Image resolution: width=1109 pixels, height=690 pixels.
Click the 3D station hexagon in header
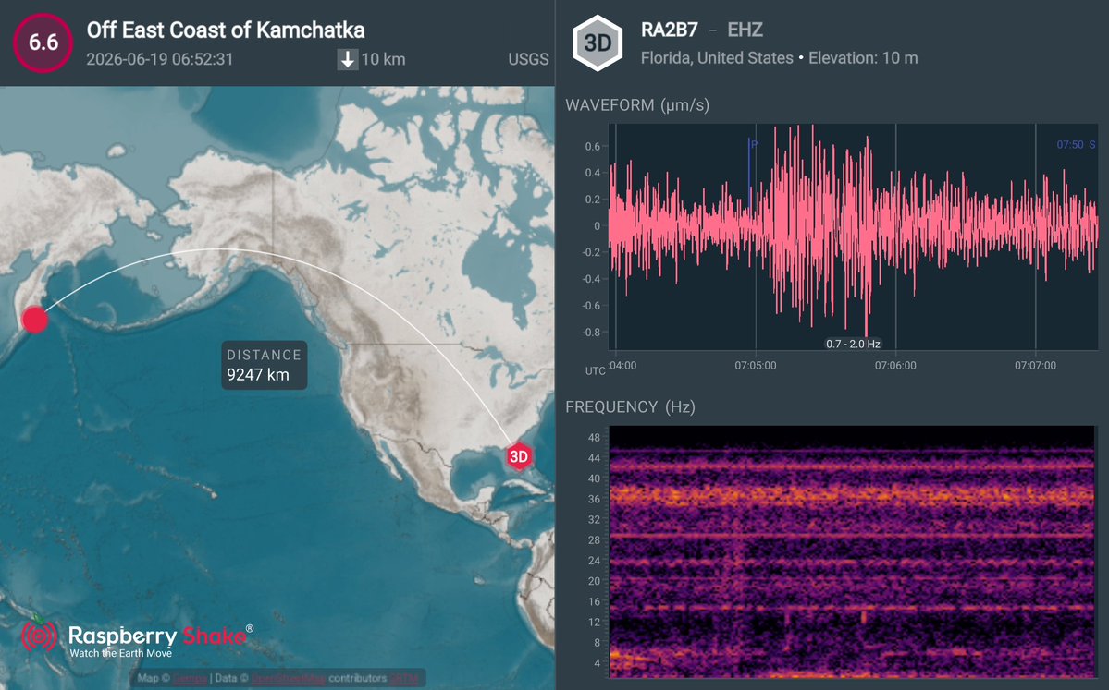click(x=598, y=43)
